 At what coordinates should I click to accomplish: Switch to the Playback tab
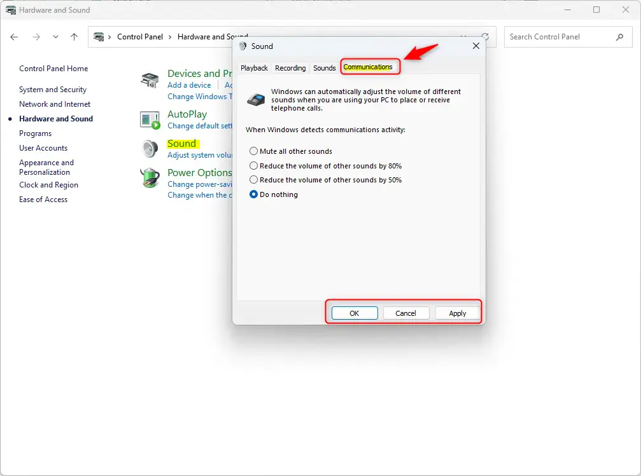254,68
